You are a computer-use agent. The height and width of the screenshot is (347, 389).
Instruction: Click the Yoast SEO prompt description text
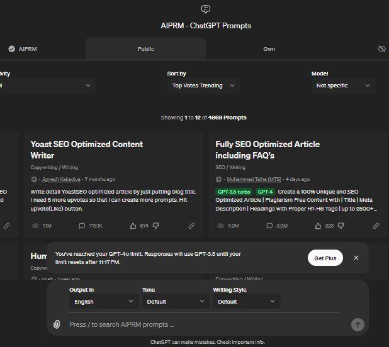[113, 200]
